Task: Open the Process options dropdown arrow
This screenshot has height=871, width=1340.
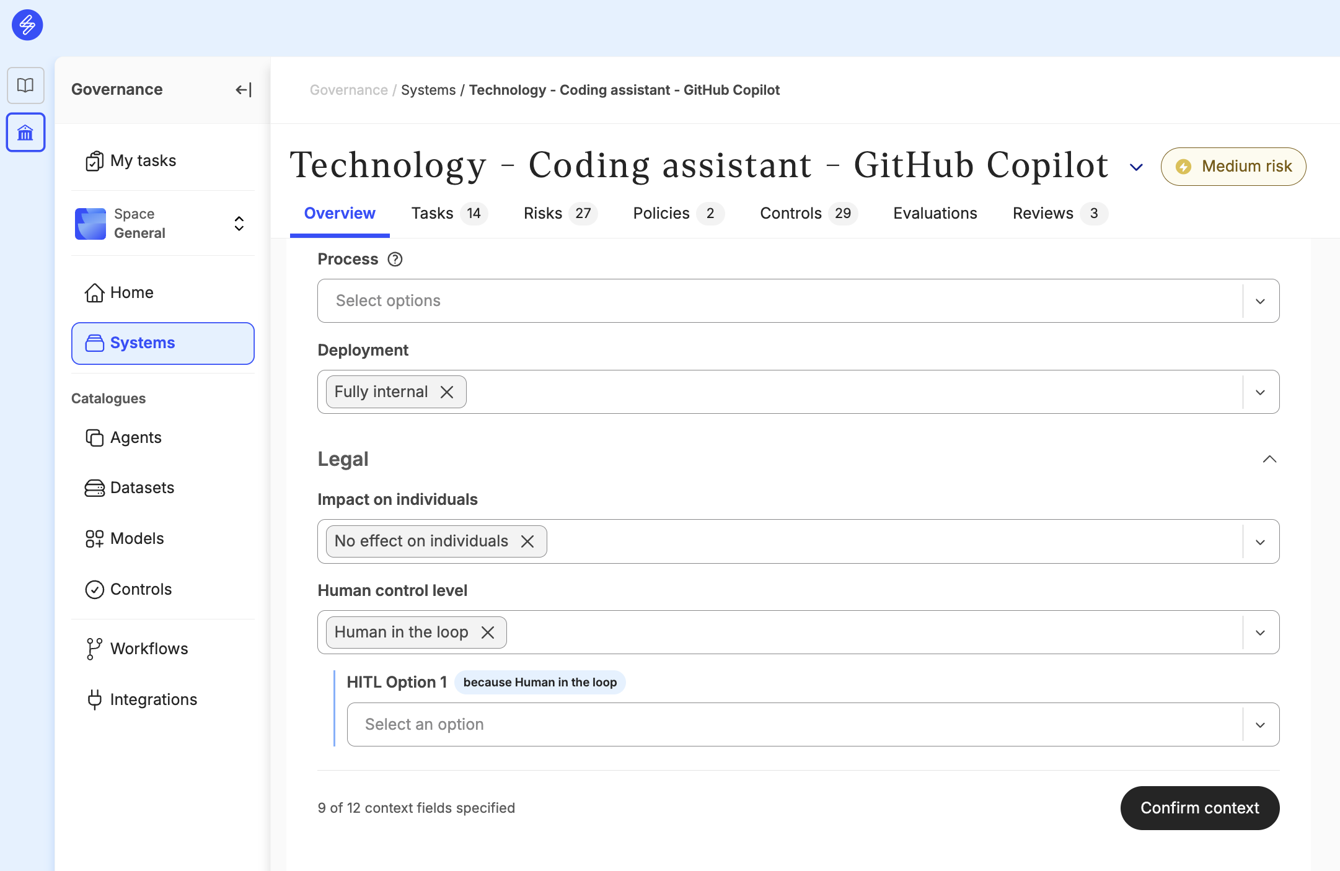Action: click(x=1260, y=301)
